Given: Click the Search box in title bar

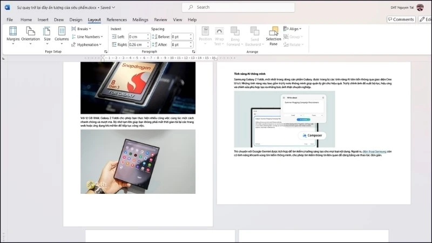Looking at the screenshot, I should point(238,7).
